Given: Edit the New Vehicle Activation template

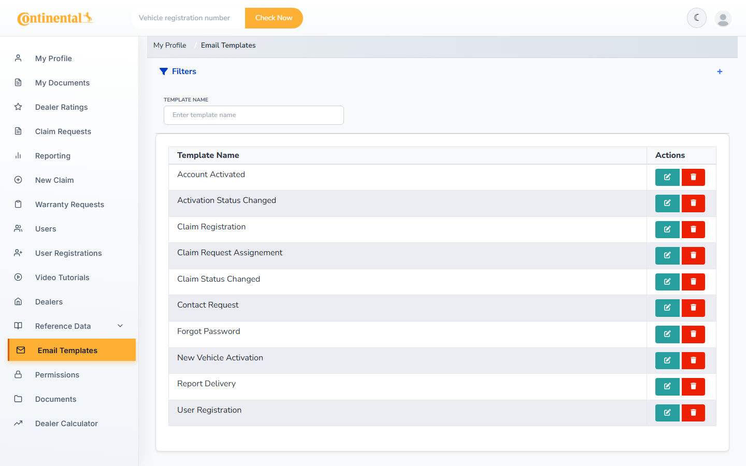Looking at the screenshot, I should [x=667, y=360].
